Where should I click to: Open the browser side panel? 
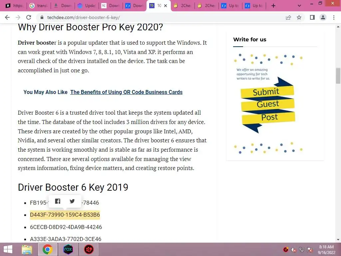(312, 17)
